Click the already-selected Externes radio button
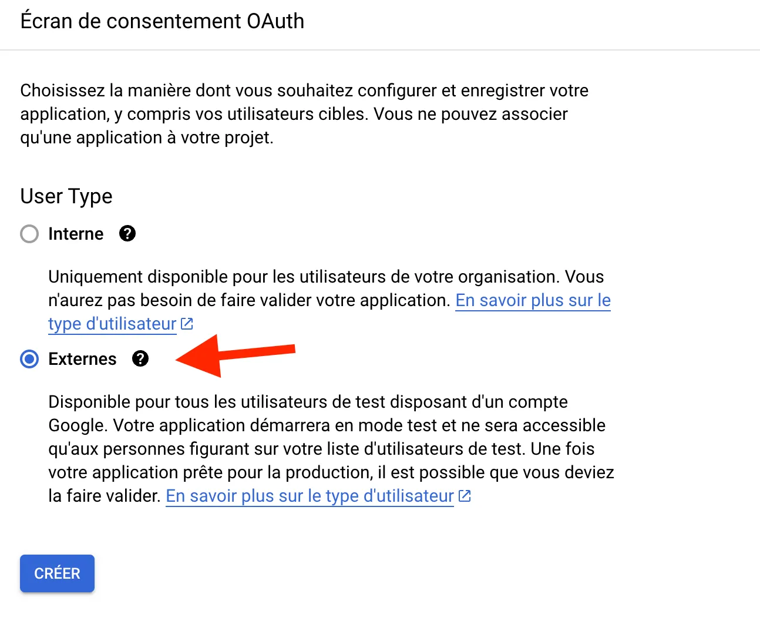Screen dimensions: 760x631 click(29, 358)
